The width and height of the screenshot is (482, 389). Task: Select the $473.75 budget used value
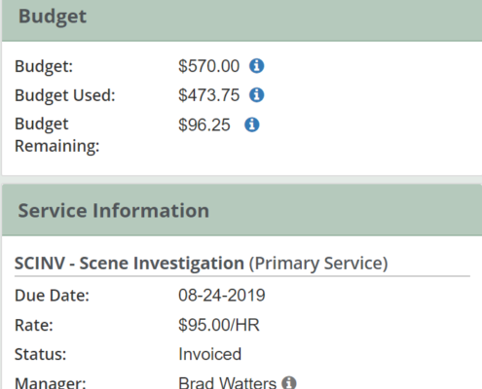point(208,95)
